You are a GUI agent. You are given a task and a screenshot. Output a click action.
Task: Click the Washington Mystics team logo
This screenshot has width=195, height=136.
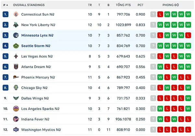(16, 129)
